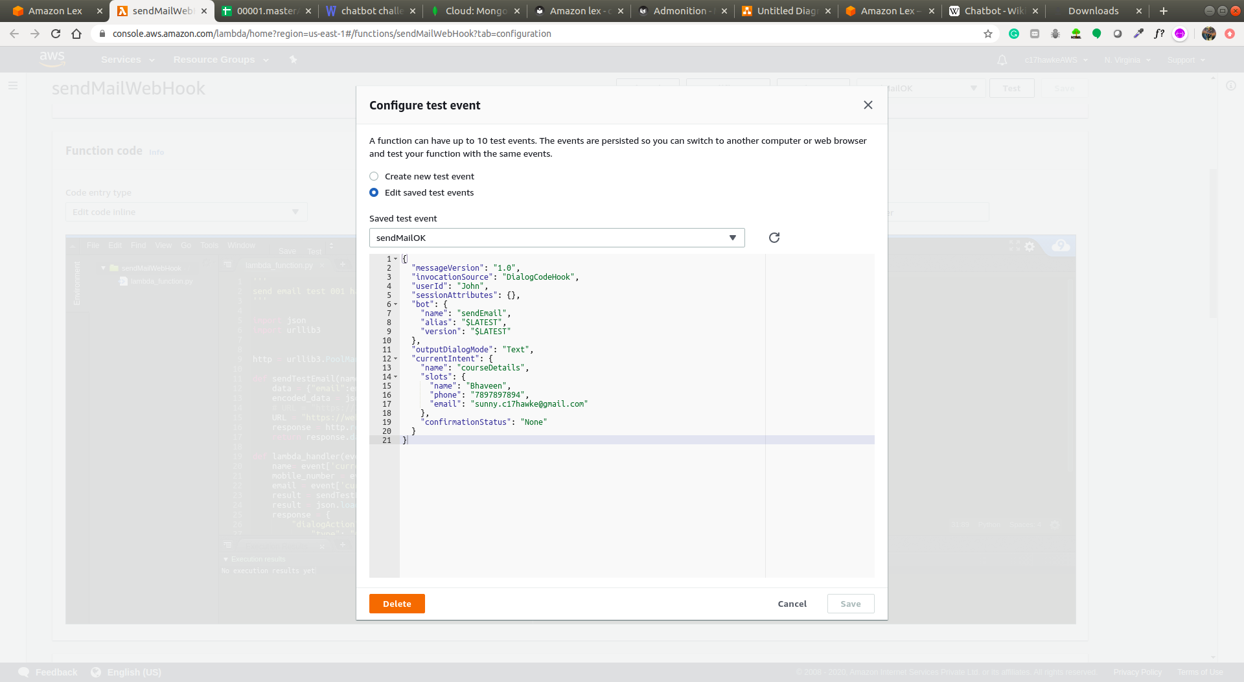Reload the current page
This screenshot has width=1244, height=682.
coord(56,34)
